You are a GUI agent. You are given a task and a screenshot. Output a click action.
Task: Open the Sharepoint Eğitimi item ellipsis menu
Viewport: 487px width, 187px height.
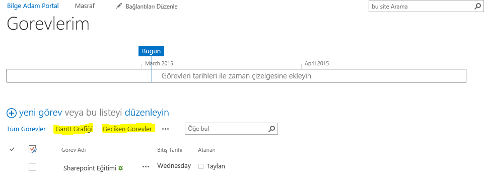tap(146, 166)
